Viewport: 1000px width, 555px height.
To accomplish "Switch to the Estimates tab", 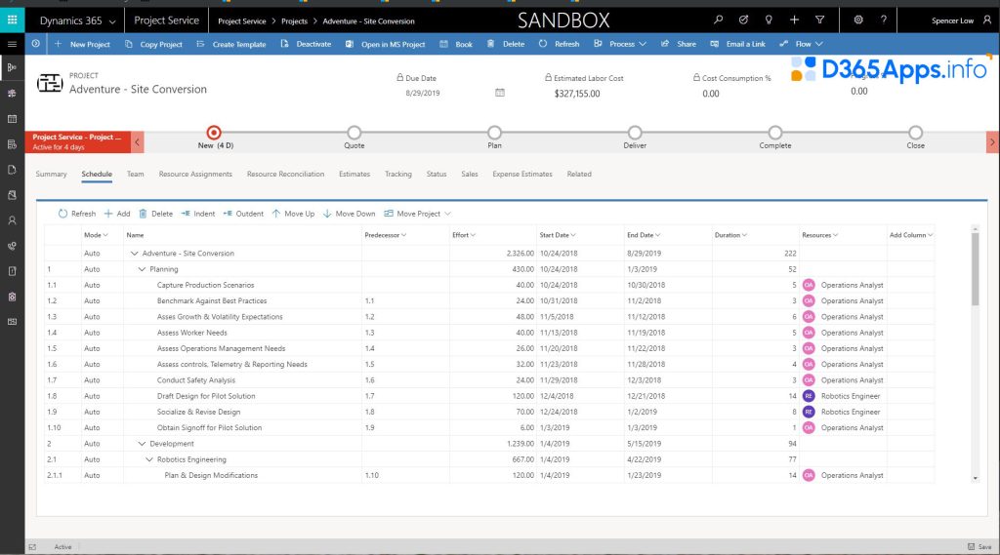I will pos(354,174).
